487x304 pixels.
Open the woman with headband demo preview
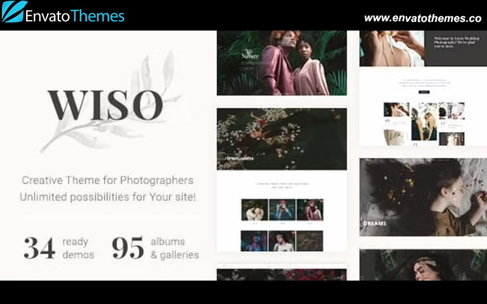pos(423,265)
